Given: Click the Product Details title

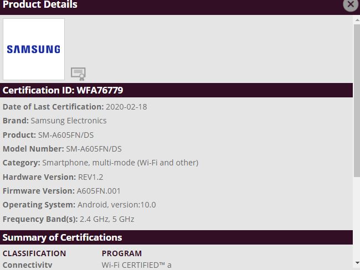Looking at the screenshot, I should [x=40, y=5].
